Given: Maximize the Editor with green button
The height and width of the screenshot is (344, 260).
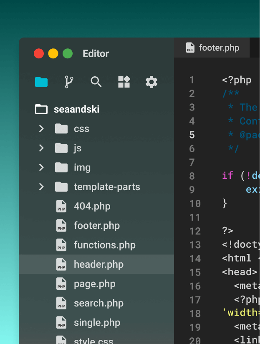Looking at the screenshot, I should (68, 53).
